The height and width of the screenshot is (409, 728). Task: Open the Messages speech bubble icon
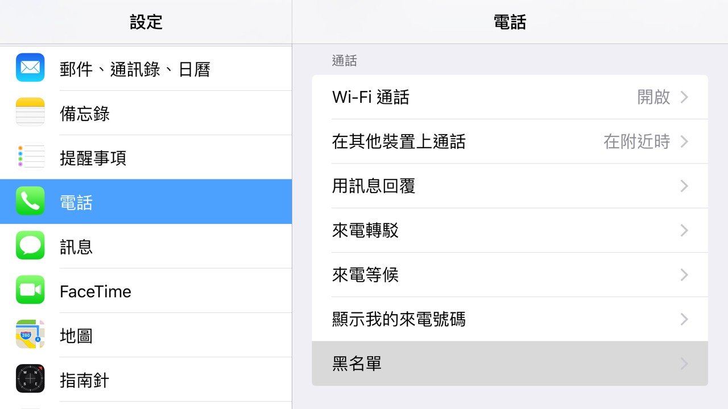click(x=30, y=245)
